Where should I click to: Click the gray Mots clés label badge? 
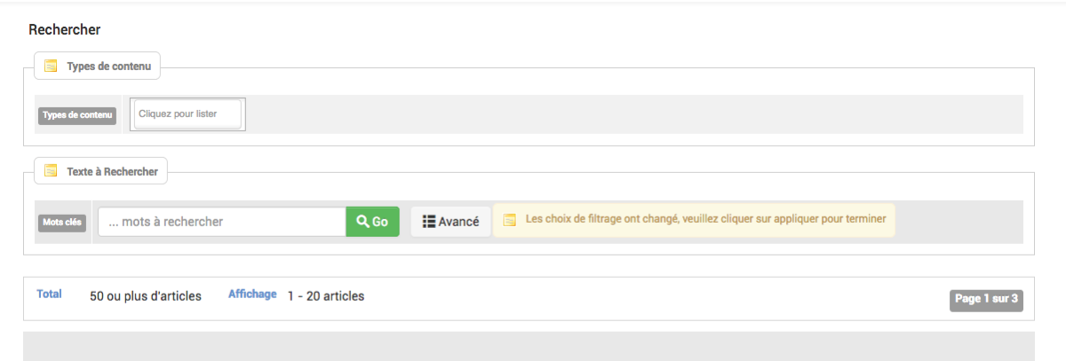[x=62, y=223]
